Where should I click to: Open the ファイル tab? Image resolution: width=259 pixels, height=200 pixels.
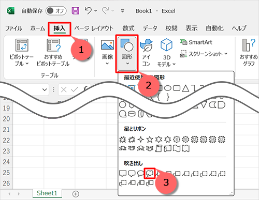click(x=13, y=28)
